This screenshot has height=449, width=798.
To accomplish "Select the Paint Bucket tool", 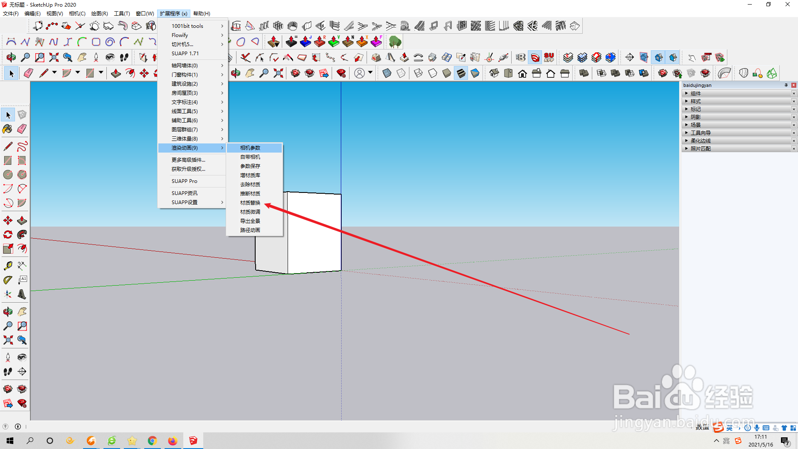I will click(x=7, y=129).
